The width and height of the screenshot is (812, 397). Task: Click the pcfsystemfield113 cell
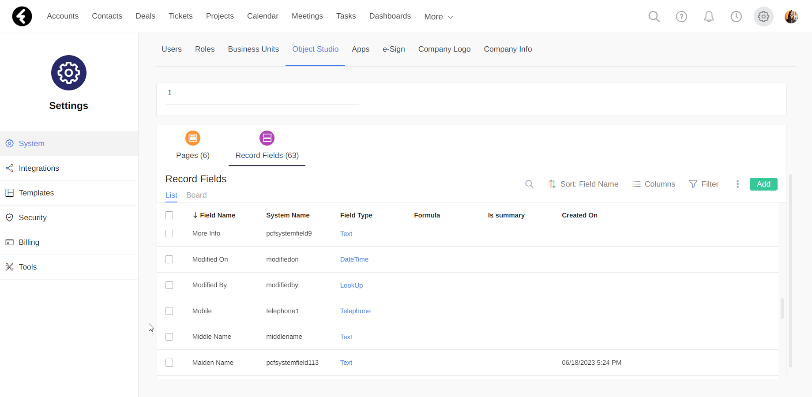click(292, 363)
